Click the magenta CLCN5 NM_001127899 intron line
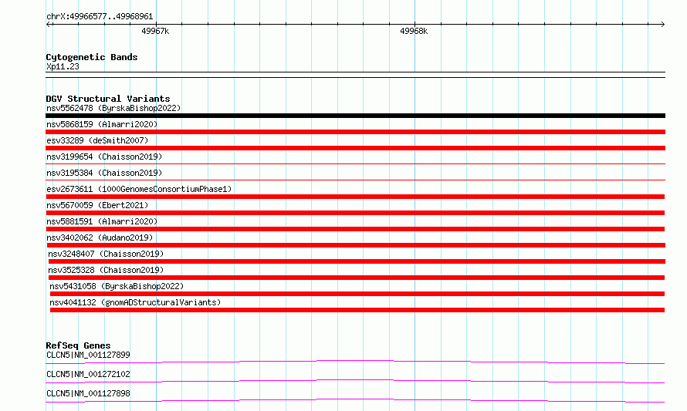 pyautogui.click(x=355, y=362)
